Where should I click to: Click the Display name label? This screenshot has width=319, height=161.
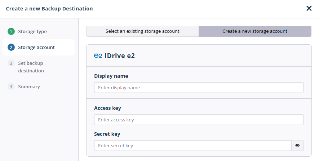111,76
